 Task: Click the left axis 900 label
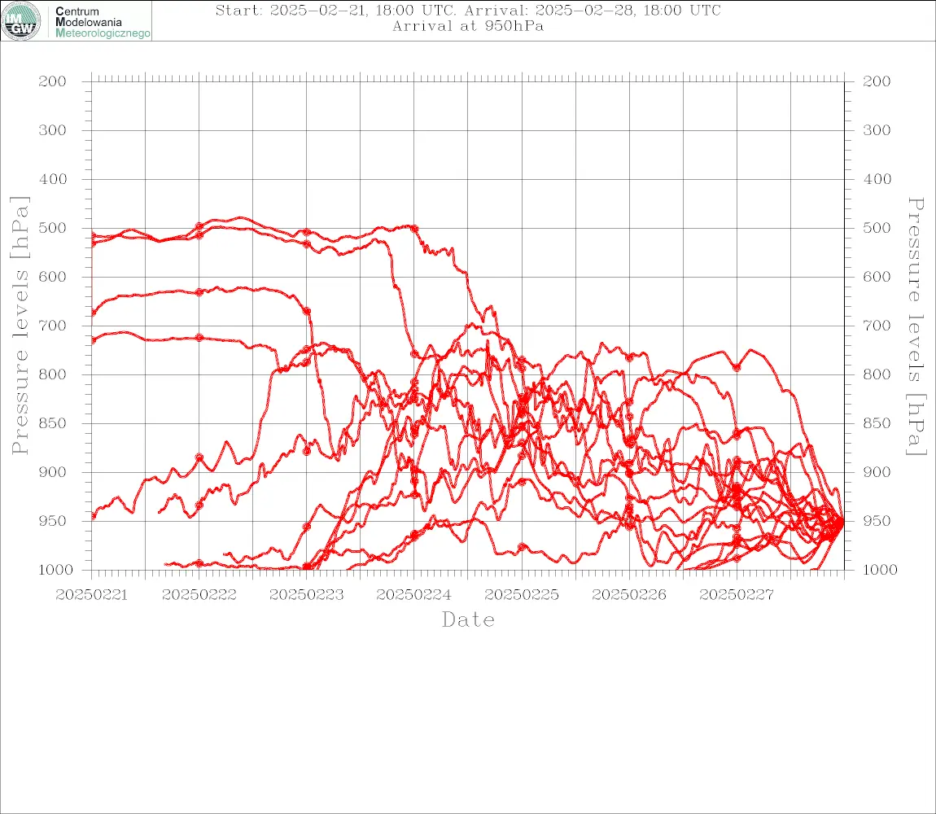53,472
